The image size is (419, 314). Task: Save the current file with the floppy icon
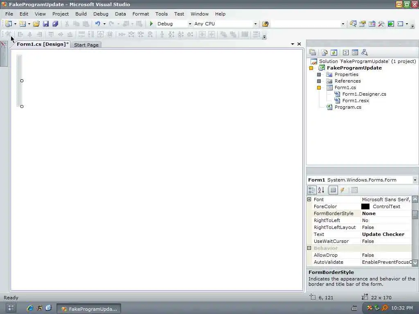point(46,24)
